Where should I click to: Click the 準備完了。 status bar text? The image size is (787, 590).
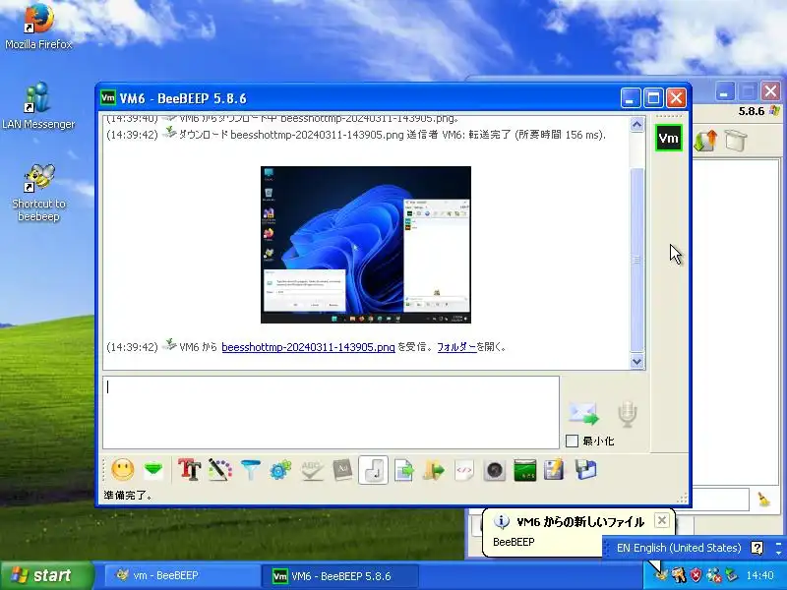(128, 496)
